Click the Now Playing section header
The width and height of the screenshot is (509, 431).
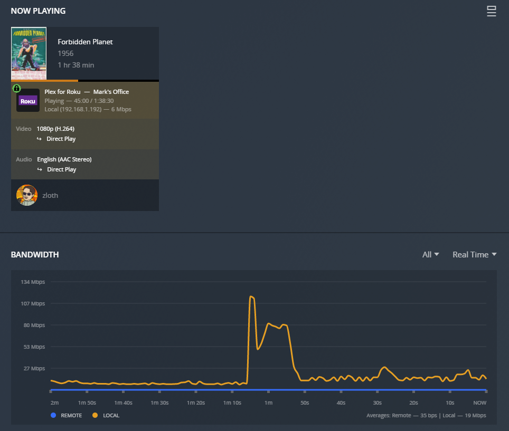click(38, 11)
